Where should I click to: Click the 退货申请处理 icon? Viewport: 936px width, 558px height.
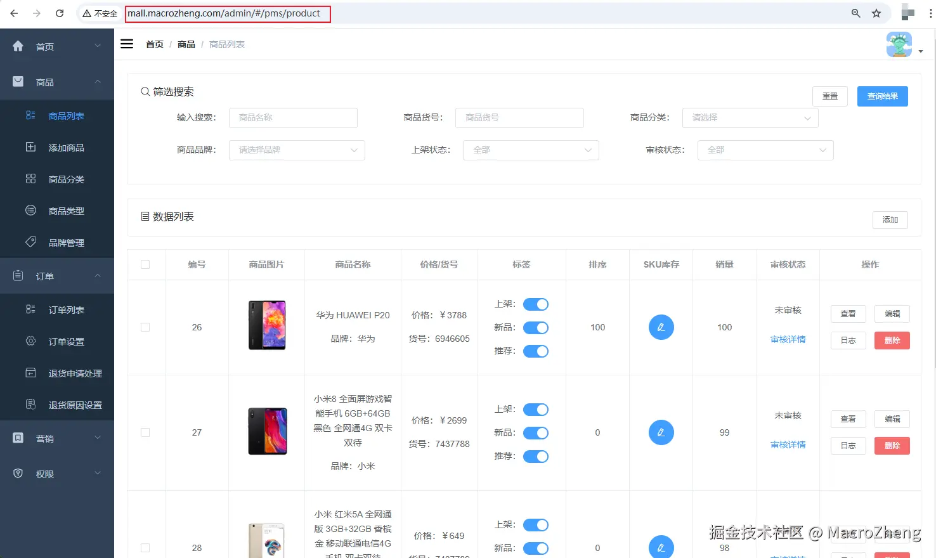[30, 373]
